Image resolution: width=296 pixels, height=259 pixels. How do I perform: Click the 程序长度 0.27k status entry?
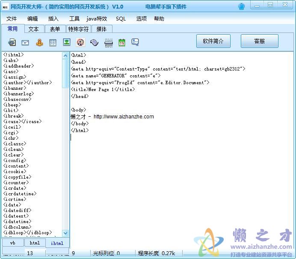tap(157, 253)
